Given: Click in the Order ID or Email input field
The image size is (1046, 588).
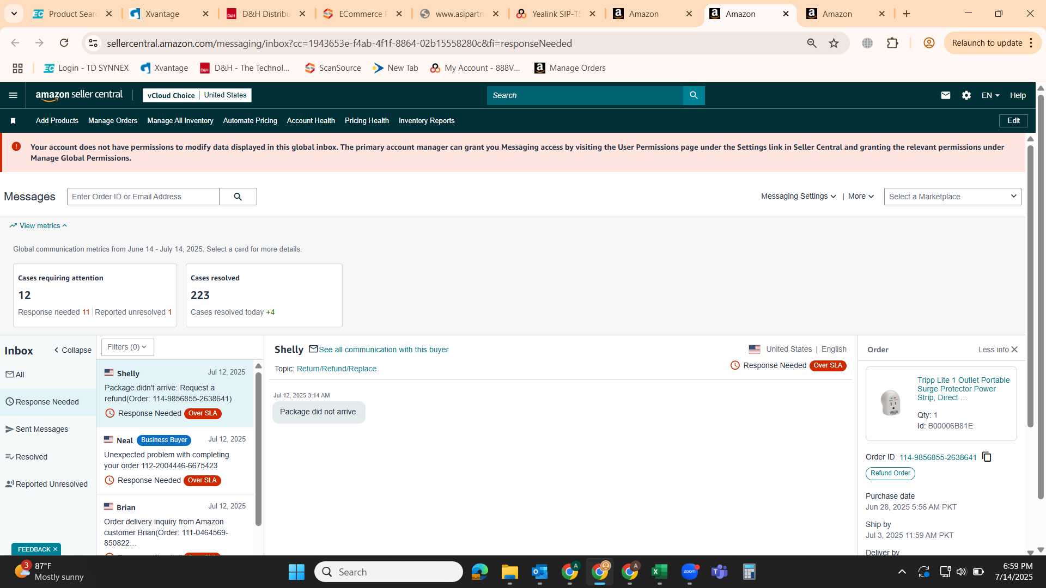Looking at the screenshot, I should 143,197.
